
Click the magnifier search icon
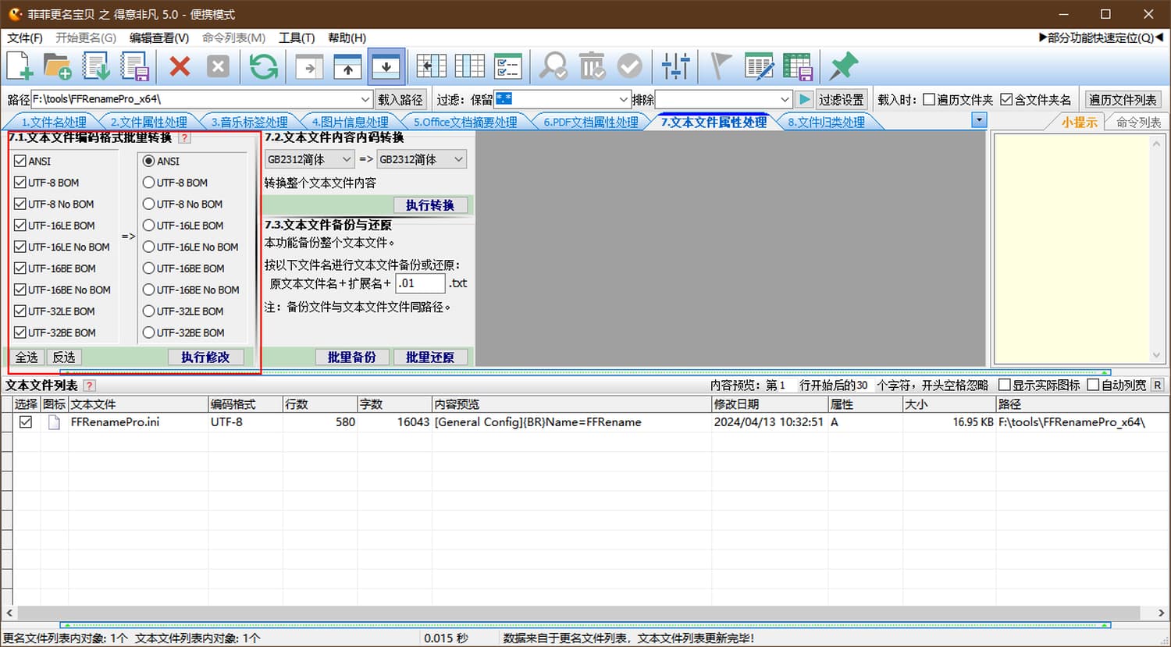coord(553,66)
